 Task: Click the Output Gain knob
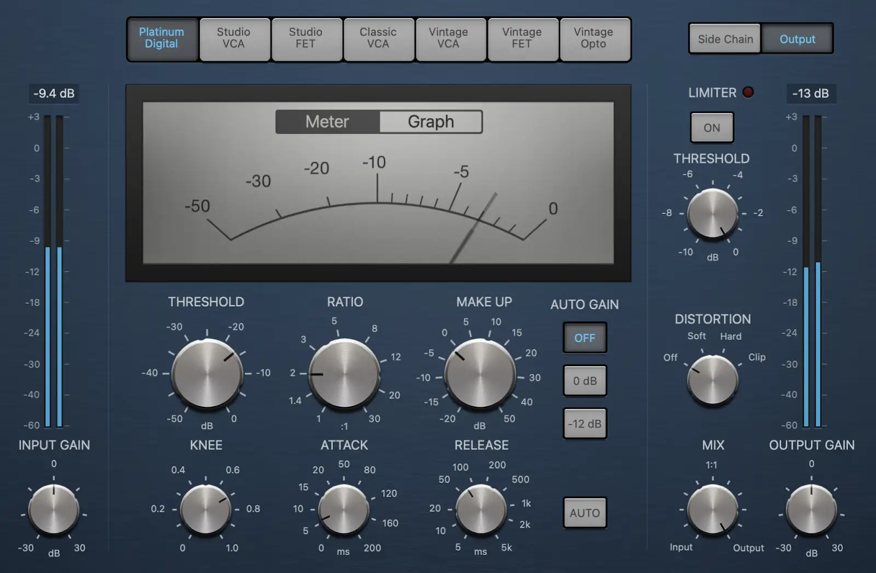[x=811, y=510]
